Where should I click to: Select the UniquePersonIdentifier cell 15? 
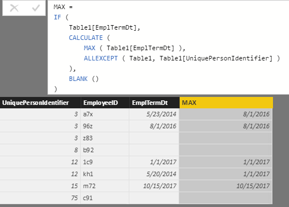point(40,186)
